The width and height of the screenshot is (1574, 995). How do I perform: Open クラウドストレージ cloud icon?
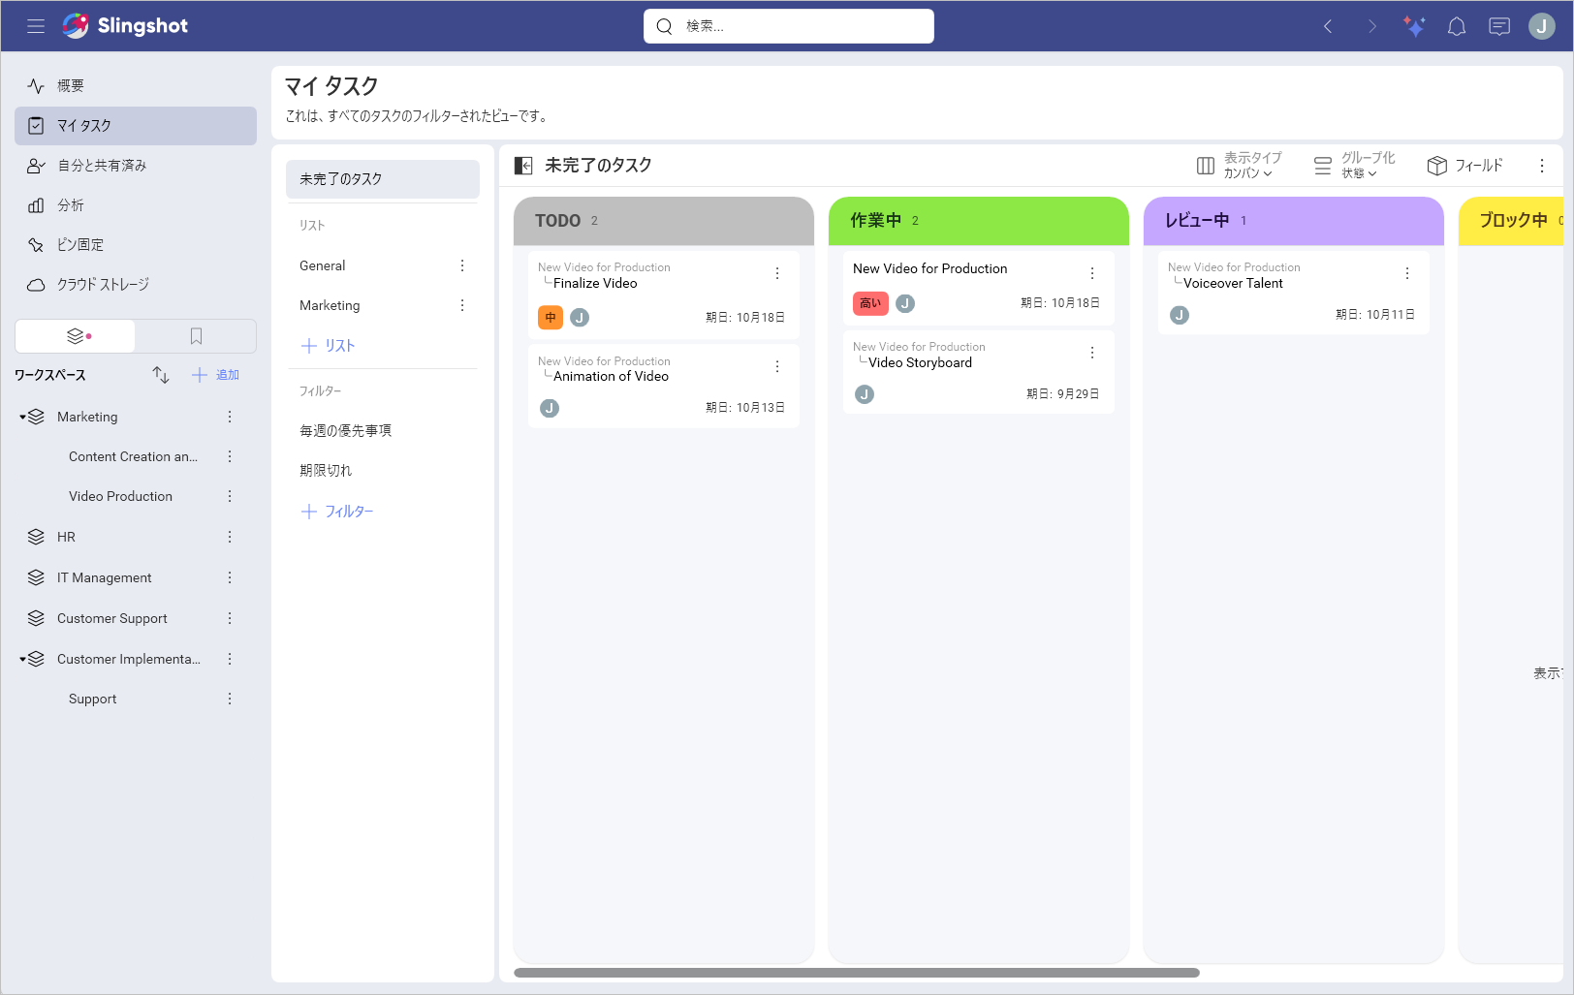click(36, 284)
